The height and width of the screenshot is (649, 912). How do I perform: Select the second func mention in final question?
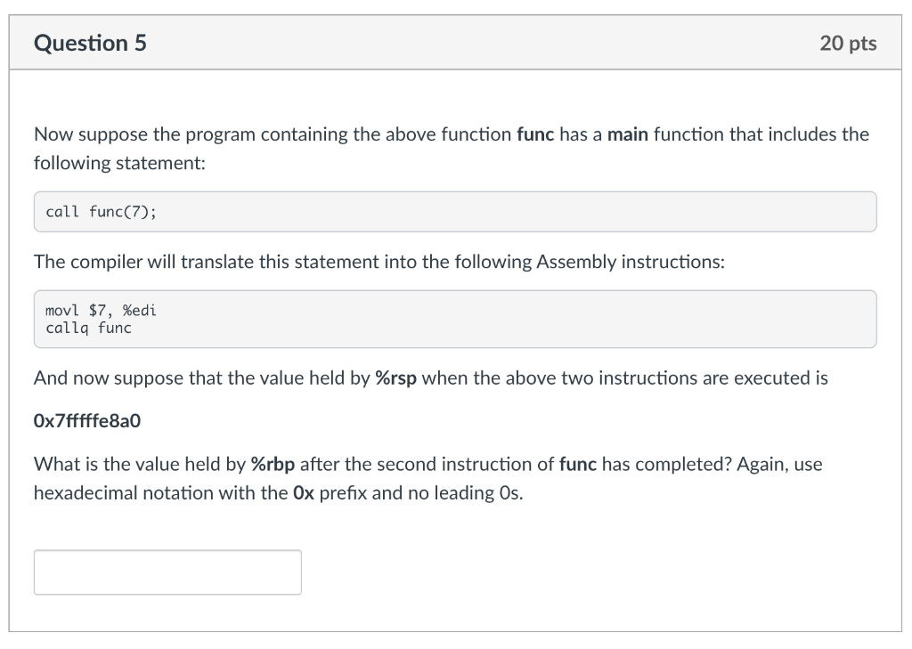579,463
